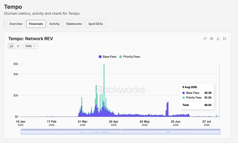The image size is (238, 143).
Task: Click the Tempo: Network REV title
Action: point(31,39)
